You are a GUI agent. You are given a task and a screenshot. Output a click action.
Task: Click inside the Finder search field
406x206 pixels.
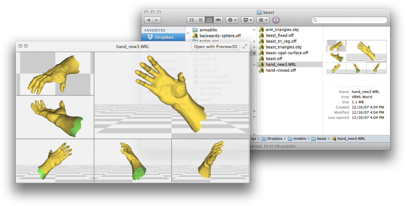[349, 20]
